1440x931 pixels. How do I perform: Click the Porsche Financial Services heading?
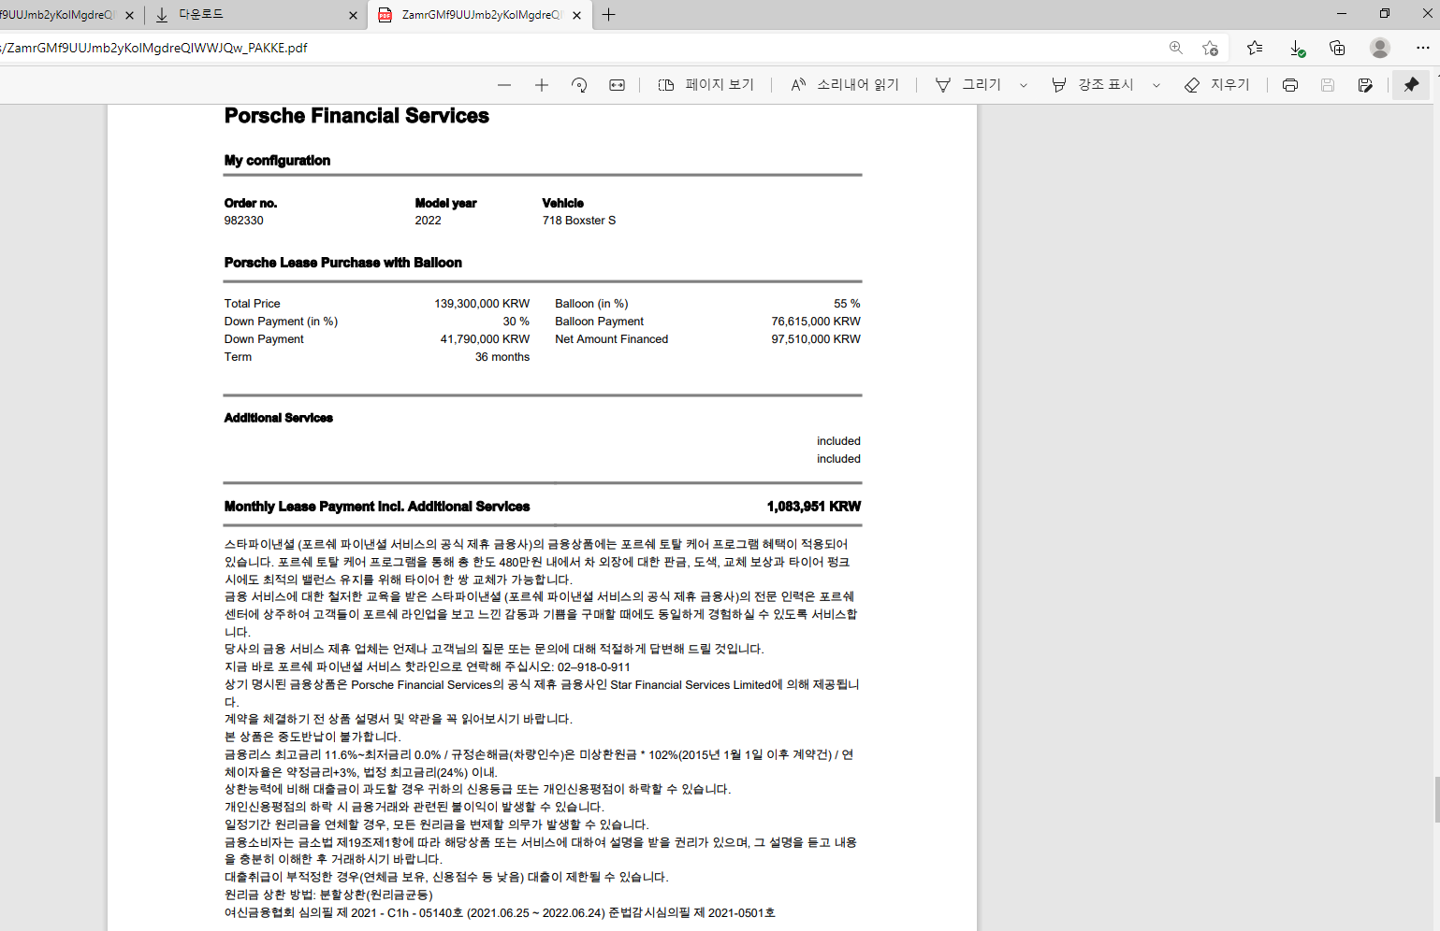click(356, 116)
